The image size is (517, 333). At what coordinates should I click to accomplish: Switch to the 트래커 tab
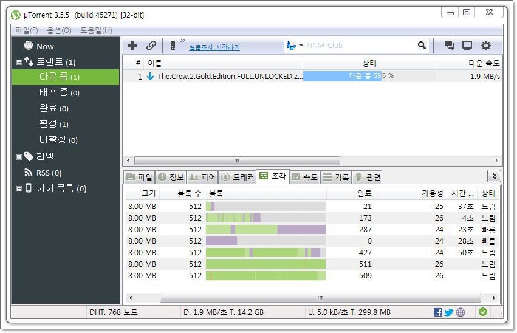tap(238, 177)
